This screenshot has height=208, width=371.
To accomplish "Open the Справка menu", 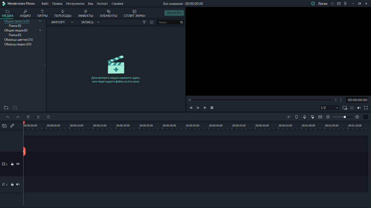I will pos(117,4).
